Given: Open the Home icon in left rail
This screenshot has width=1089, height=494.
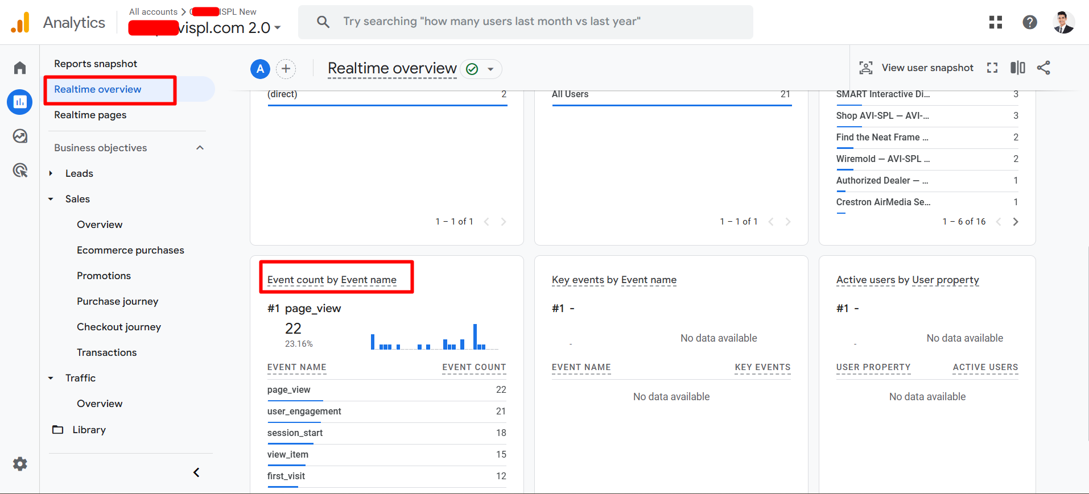Looking at the screenshot, I should (x=20, y=68).
